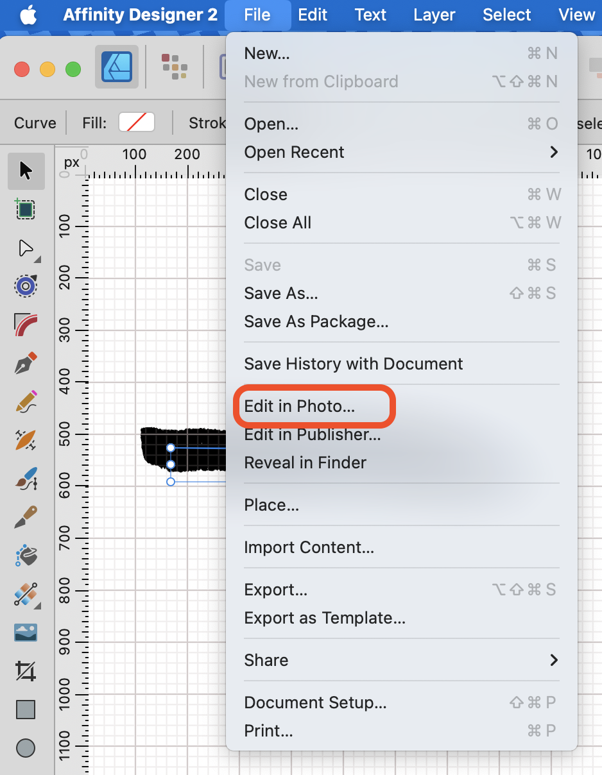602x775 pixels.
Task: Select the Paint Brush tool
Action: click(x=26, y=479)
